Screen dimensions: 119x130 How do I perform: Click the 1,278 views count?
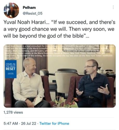click(13, 112)
